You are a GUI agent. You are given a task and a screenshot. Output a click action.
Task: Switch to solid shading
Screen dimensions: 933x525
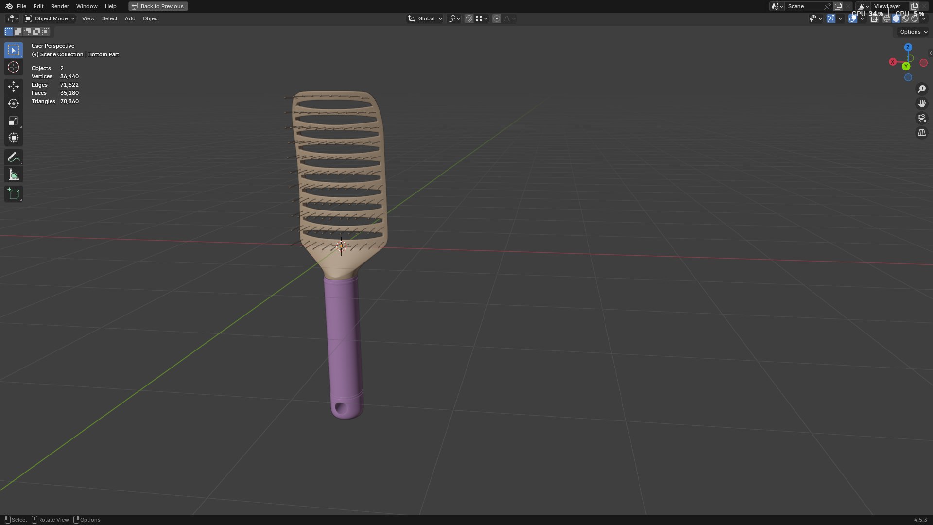(896, 18)
